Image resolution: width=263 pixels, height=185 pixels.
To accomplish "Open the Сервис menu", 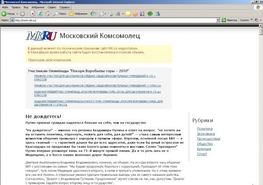I will pos(52,7).
